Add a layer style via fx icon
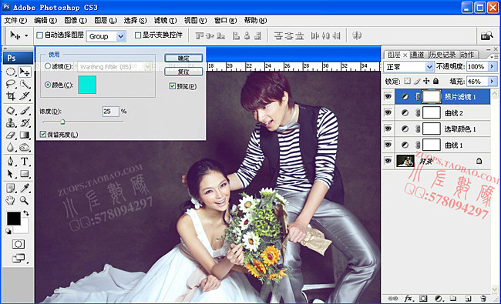This screenshot has height=304, width=501. coord(409,299)
